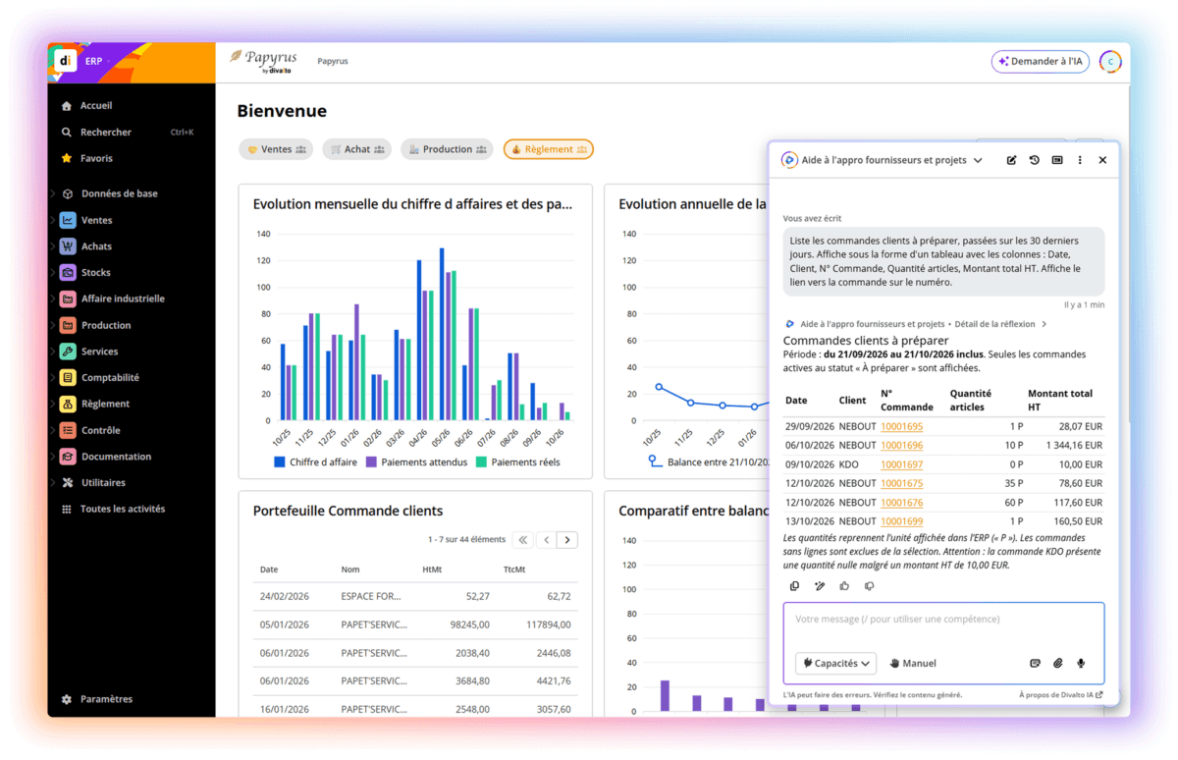Viewport: 1178px width, 760px height.
Task: Expand Détail de la réflexion
Action: point(998,324)
